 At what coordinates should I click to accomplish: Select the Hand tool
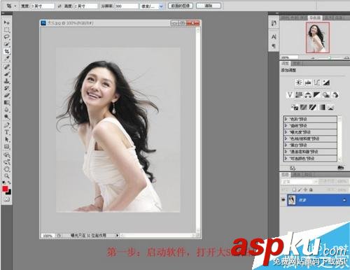coord(6,169)
